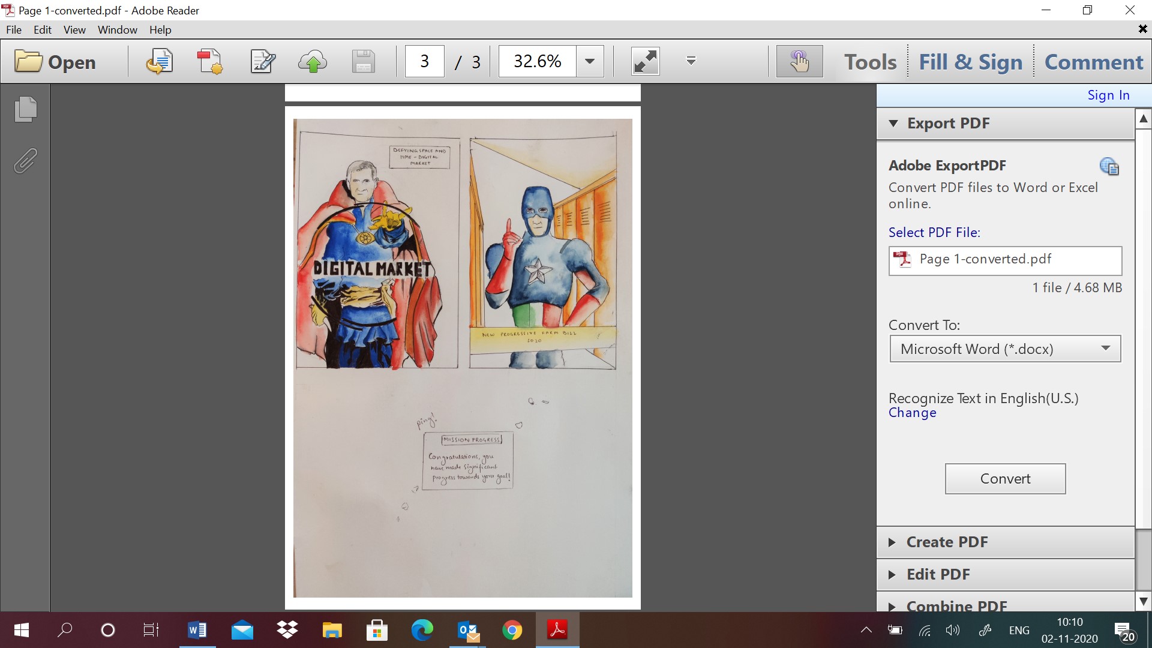Open the Convert To Microsoft Word dropdown
Viewport: 1152px width, 648px height.
pos(1005,349)
